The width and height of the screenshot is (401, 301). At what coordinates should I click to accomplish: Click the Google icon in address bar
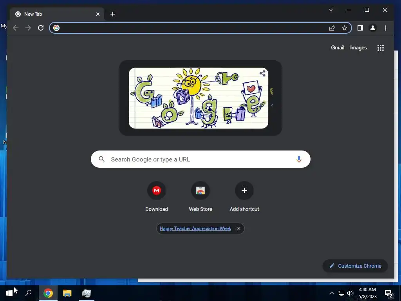point(56,28)
